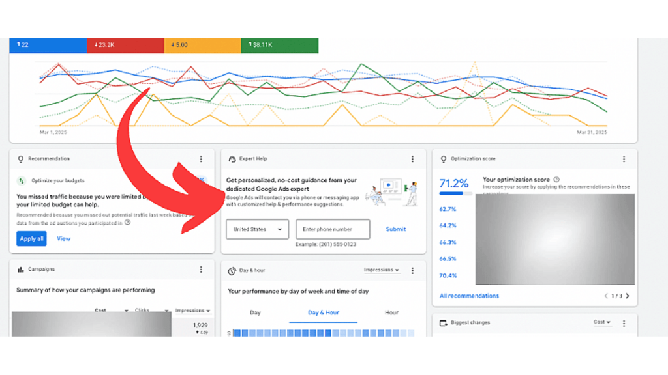
Task: Toggle the red 23.2K metric card
Action: click(125, 45)
